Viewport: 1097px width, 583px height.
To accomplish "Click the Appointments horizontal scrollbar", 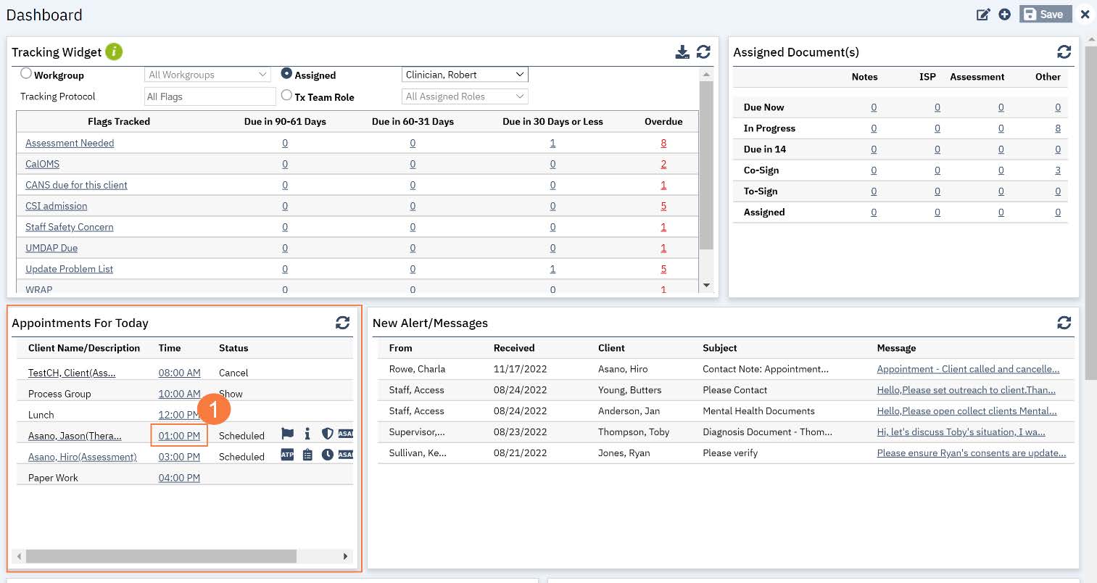I will (x=161, y=556).
